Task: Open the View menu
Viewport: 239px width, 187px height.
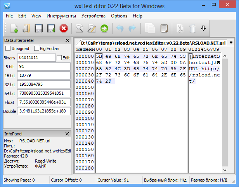Action: [36, 16]
